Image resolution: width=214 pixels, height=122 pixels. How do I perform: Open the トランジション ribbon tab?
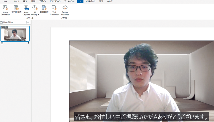tap(55, 1)
